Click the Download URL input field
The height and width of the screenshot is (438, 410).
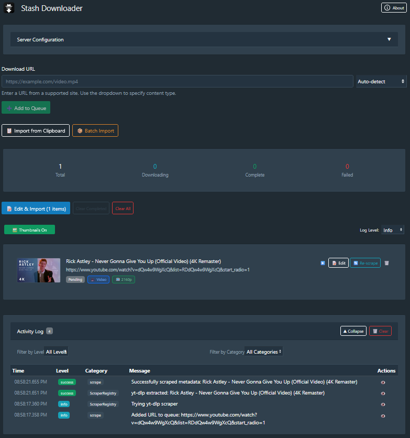[x=177, y=81]
